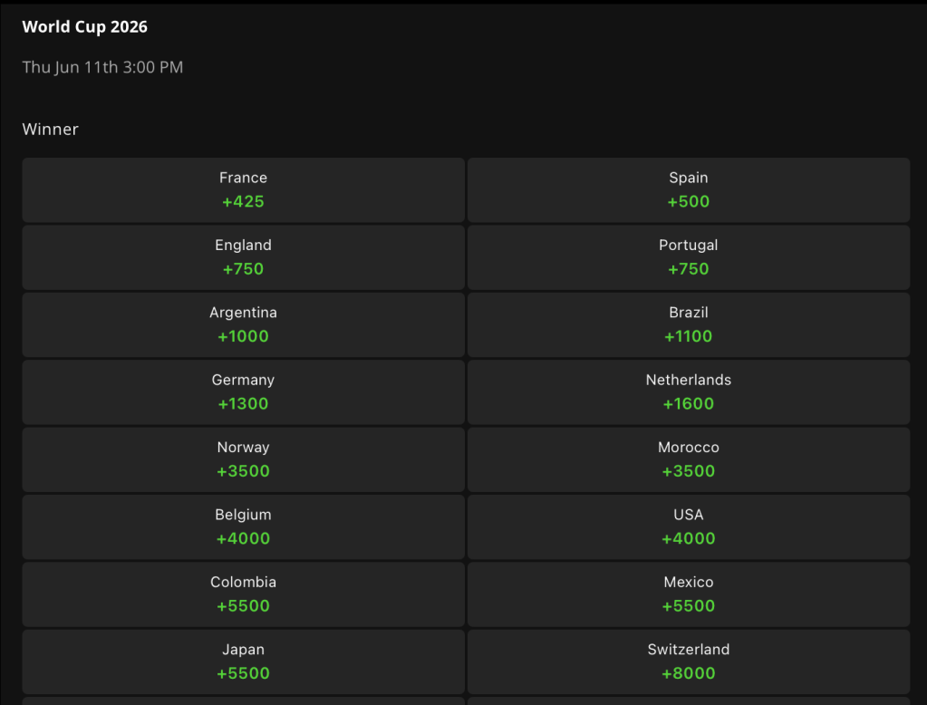Choose Mexico +5500 winner option
Screen dimensions: 927x705
coord(688,594)
